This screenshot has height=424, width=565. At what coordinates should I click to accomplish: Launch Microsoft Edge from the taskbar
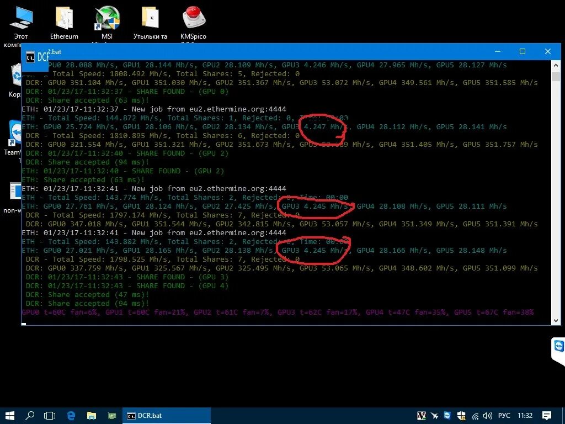point(71,416)
